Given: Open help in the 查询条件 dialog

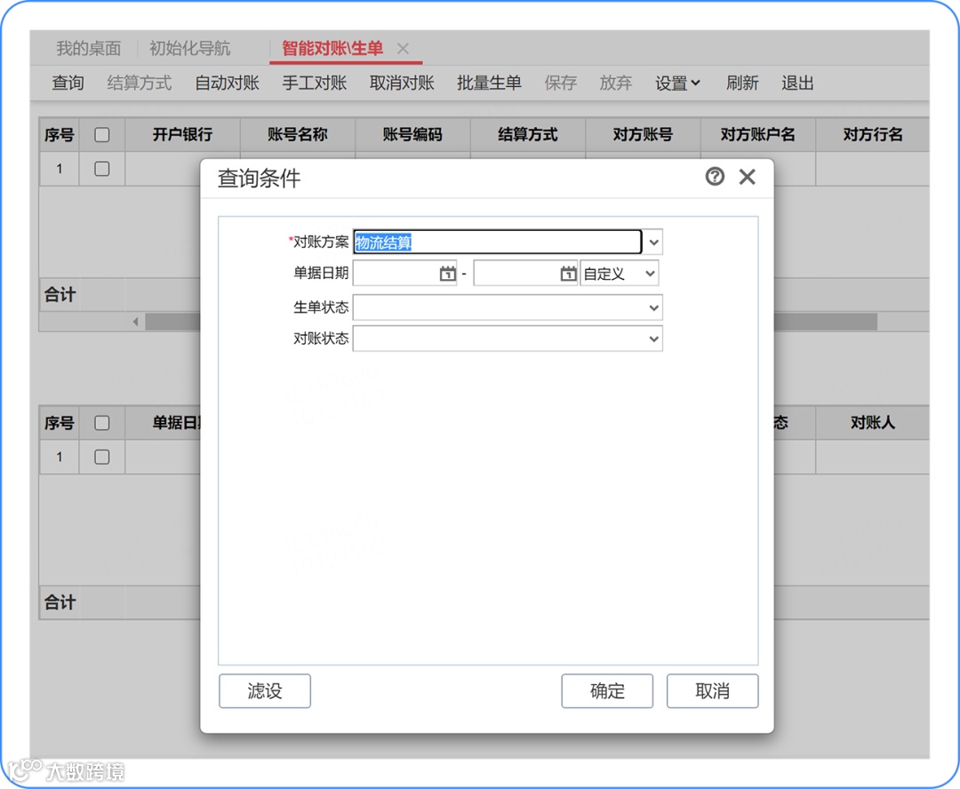Looking at the screenshot, I should [715, 177].
